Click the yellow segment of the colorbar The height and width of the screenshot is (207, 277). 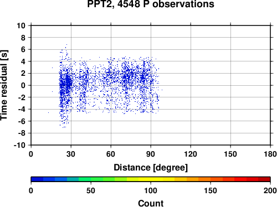tap(151, 179)
